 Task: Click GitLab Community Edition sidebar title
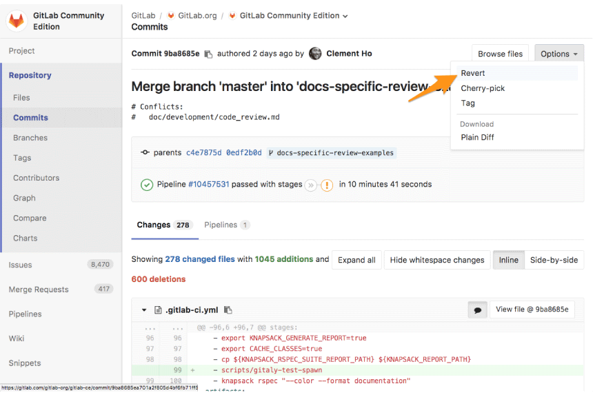coord(68,21)
